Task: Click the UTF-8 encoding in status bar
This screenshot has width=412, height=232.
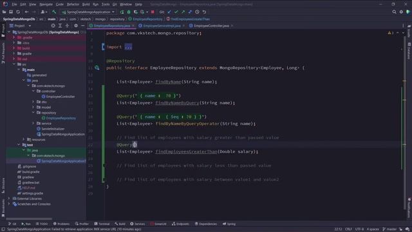Action: coord(359,229)
